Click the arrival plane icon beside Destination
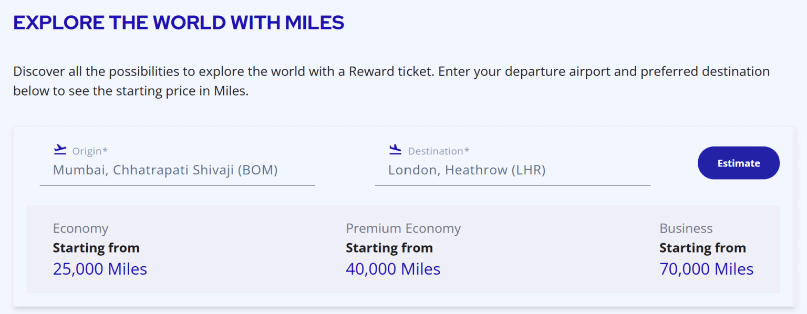This screenshot has width=807, height=314. pyautogui.click(x=395, y=150)
